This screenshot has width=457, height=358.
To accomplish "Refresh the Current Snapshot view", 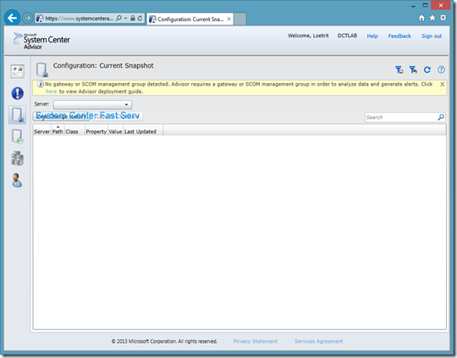I will [x=427, y=69].
